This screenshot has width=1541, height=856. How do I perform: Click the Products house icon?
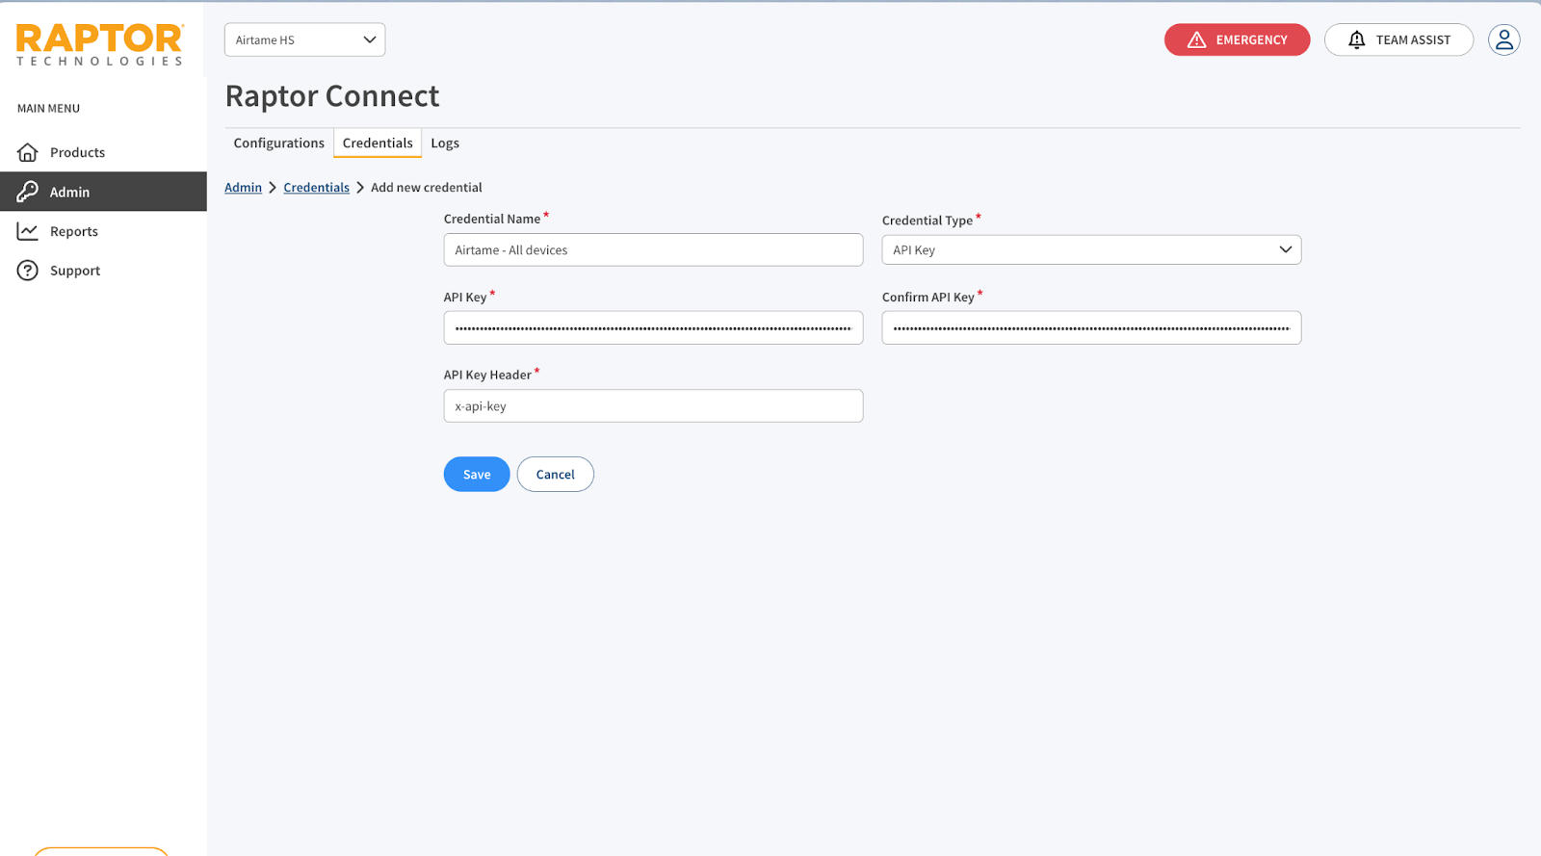pyautogui.click(x=28, y=152)
